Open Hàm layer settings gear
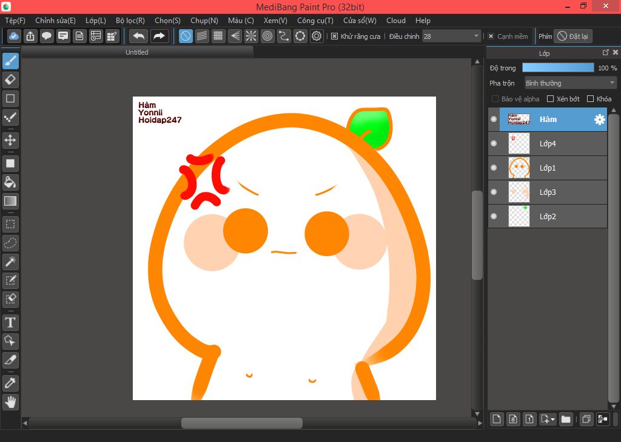Screen dimensions: 621x442 pos(600,120)
